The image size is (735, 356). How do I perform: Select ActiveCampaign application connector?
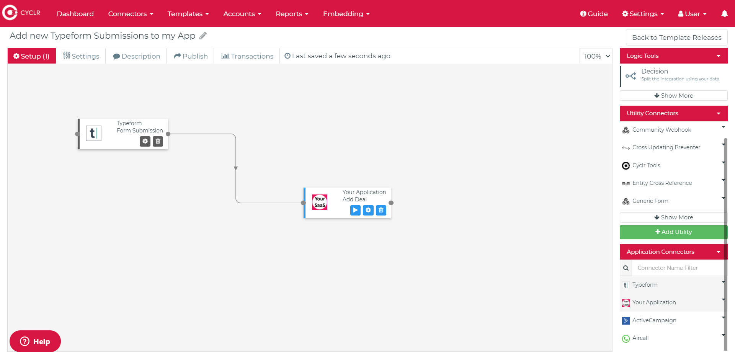tap(654, 320)
